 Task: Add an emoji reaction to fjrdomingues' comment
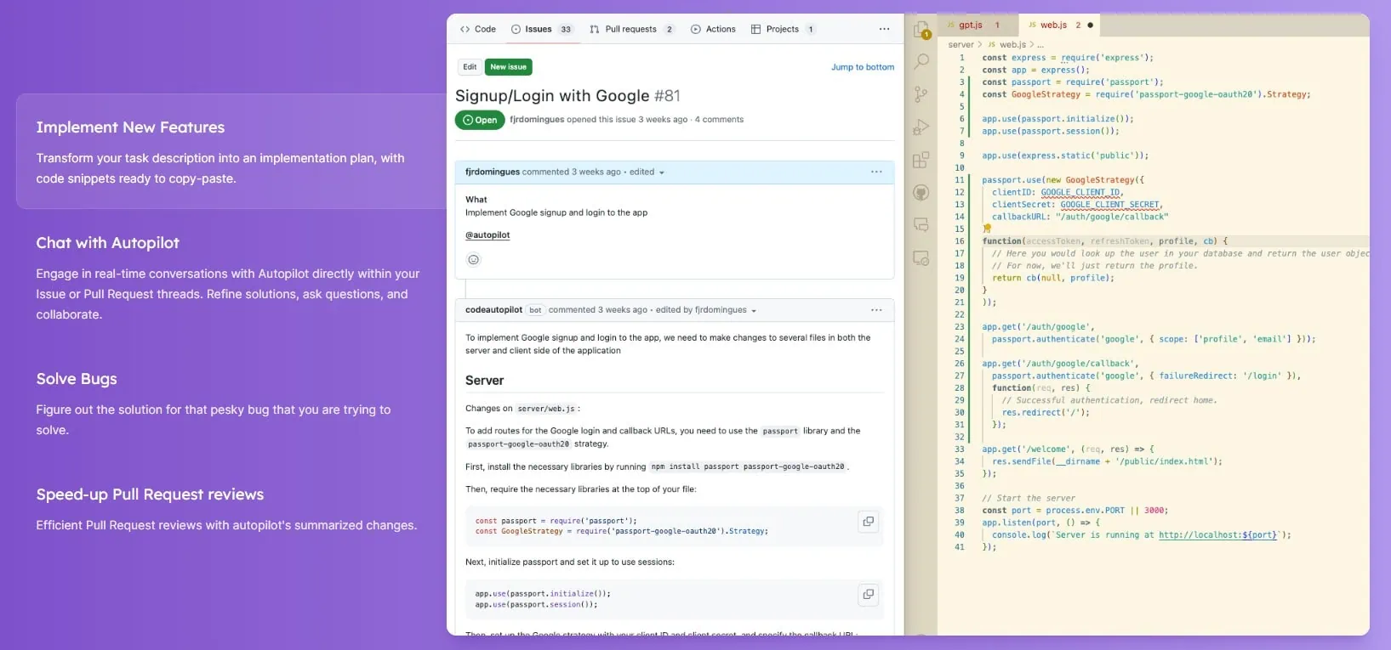coord(474,260)
